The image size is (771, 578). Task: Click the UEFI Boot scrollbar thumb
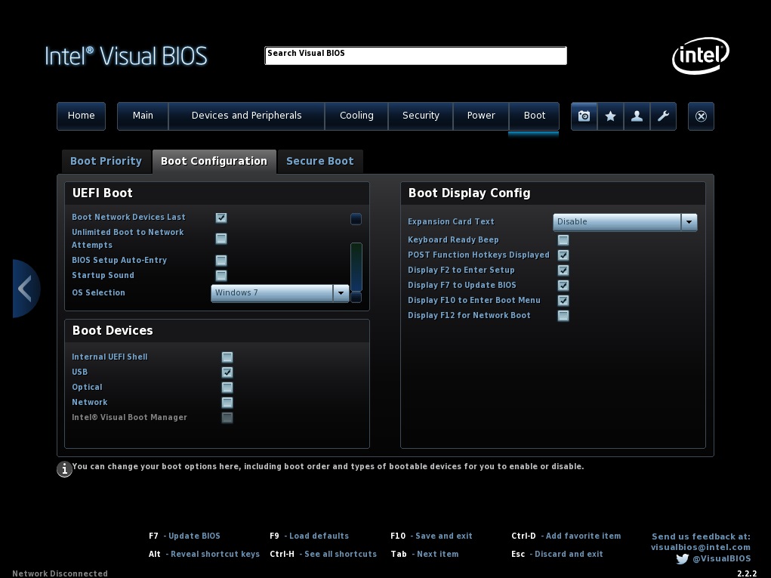356,267
